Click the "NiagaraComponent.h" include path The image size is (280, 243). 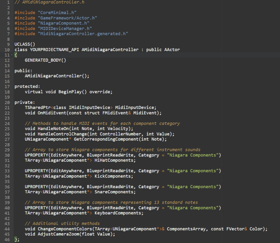(x=63, y=23)
